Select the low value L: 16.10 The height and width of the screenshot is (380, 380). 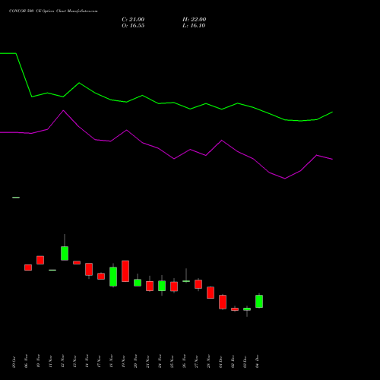[x=194, y=26]
